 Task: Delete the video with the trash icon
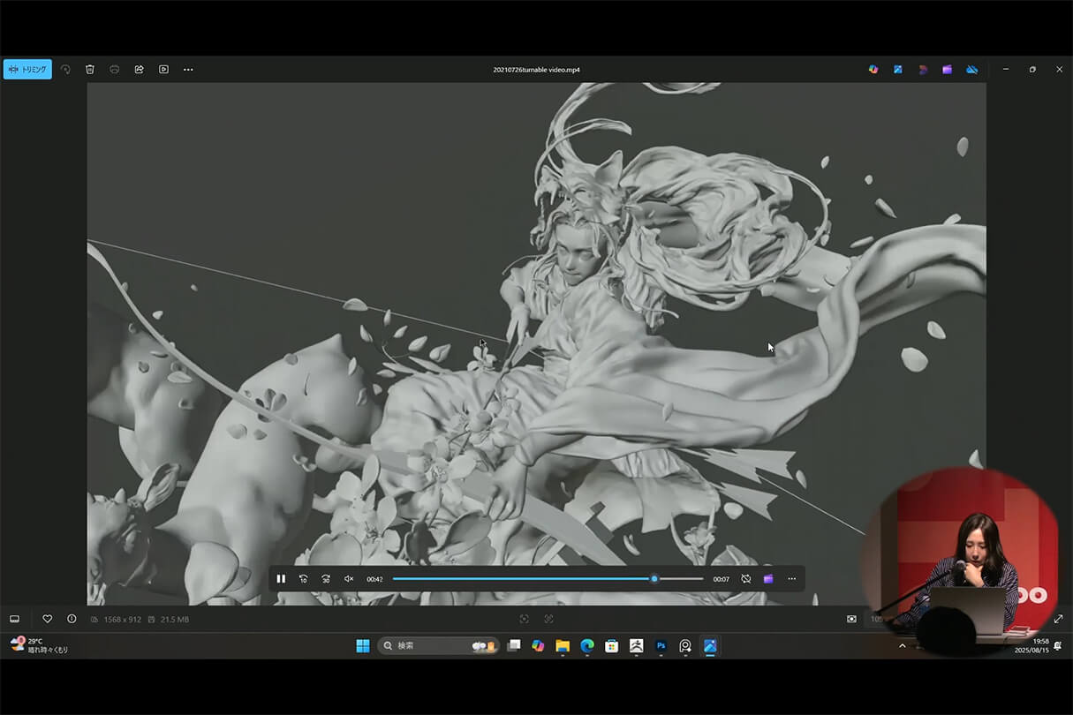[90, 70]
